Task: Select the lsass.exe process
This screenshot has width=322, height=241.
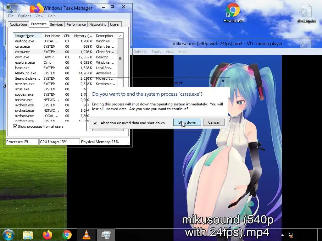Action: [x=65, y=68]
